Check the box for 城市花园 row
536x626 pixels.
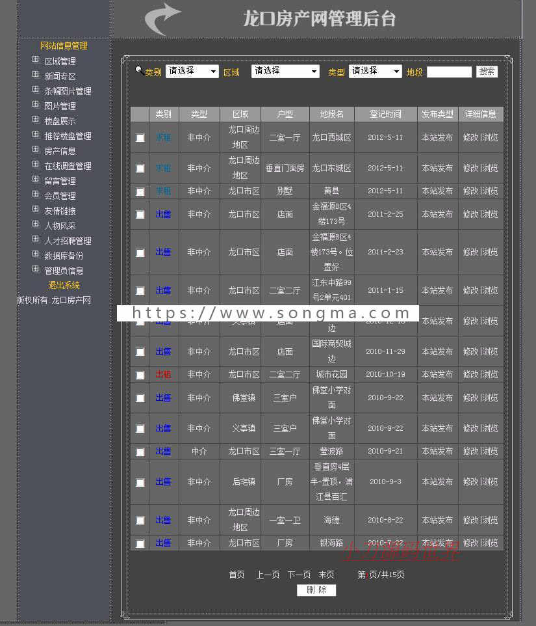(140, 375)
